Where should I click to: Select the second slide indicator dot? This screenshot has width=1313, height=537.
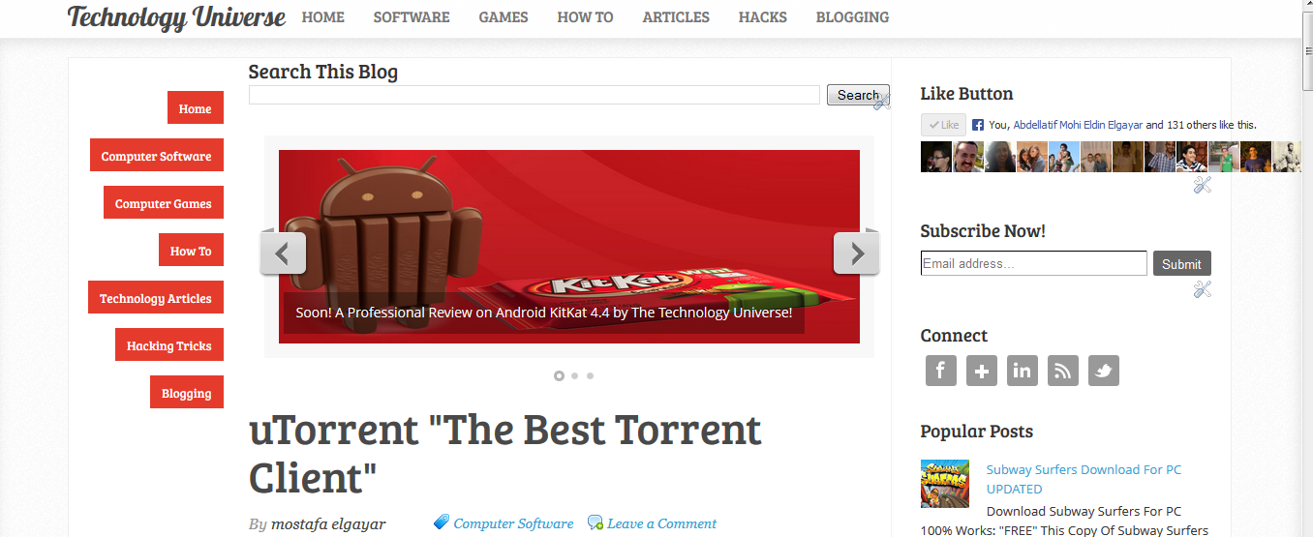(x=574, y=375)
